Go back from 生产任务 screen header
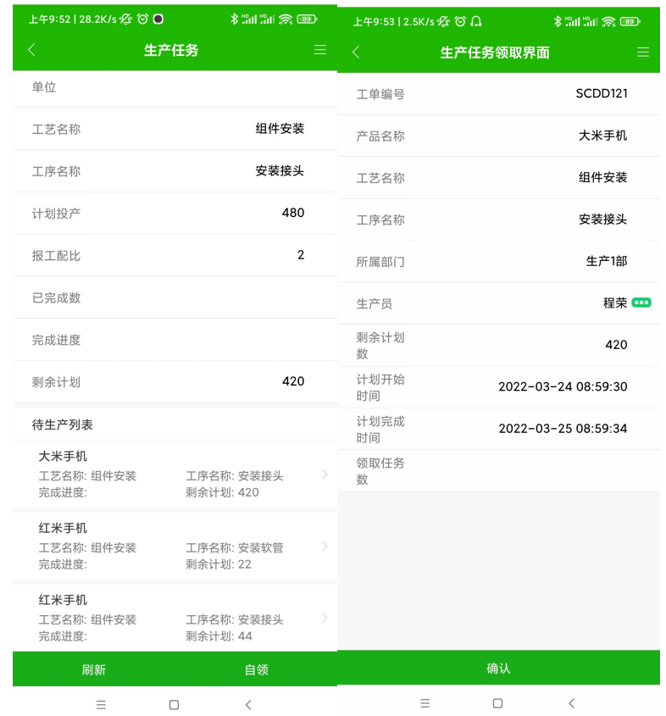The height and width of the screenshot is (716, 666). 31,50
